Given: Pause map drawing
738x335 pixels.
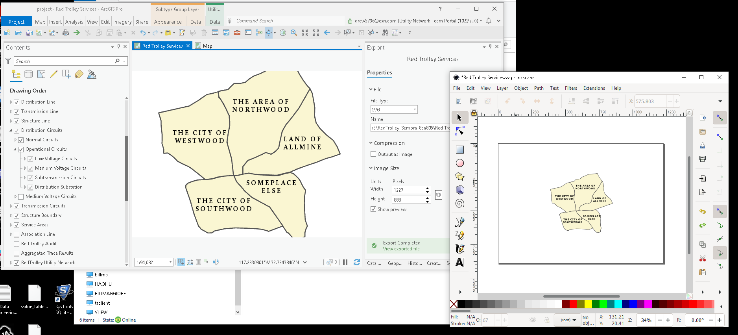Looking at the screenshot, I should [x=345, y=262].
